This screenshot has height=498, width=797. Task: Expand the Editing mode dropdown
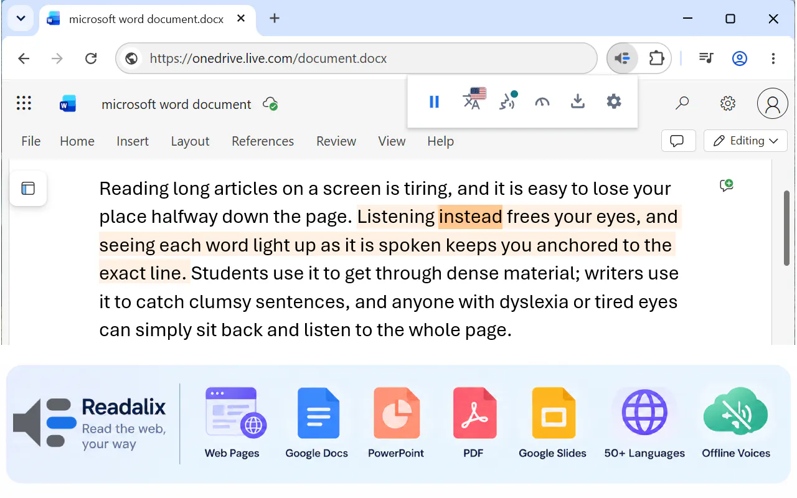746,141
